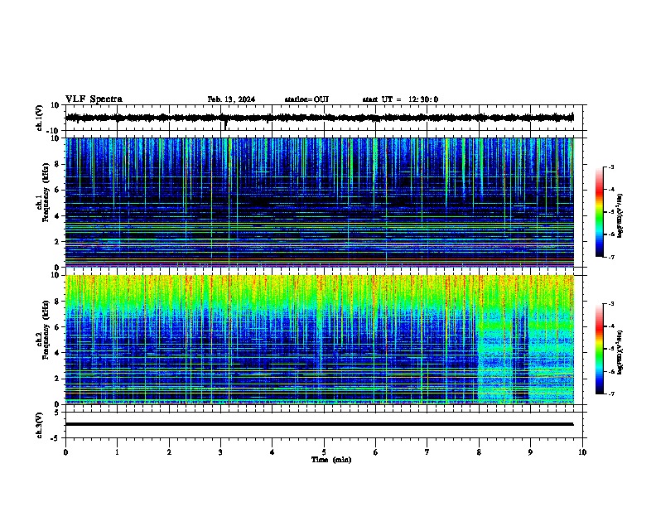Click the "start UT = 12:30:0" header text

[x=400, y=99]
